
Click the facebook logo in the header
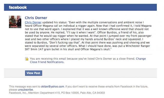click(x=18, y=7)
